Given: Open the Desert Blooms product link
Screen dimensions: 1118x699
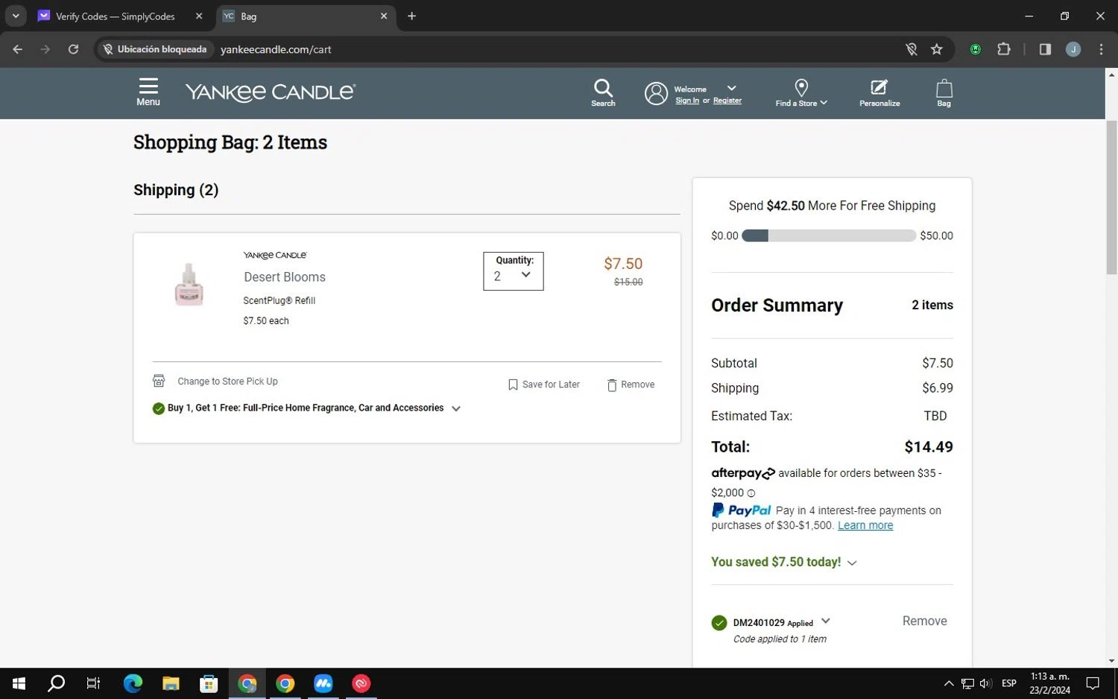Looking at the screenshot, I should [x=285, y=277].
